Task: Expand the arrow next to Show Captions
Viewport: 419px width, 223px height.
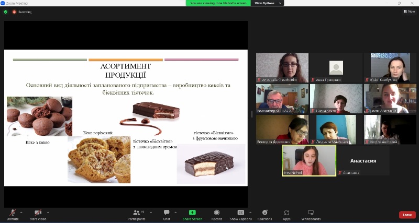Action: tap(250, 213)
